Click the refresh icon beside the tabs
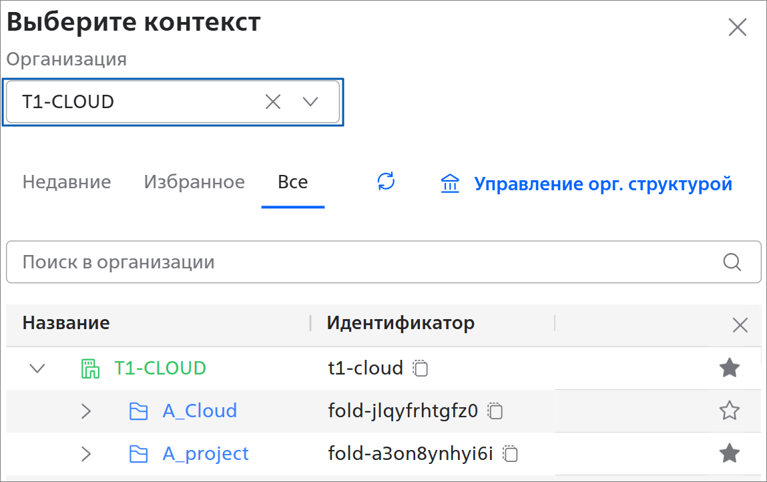This screenshot has height=482, width=767. coord(386,182)
